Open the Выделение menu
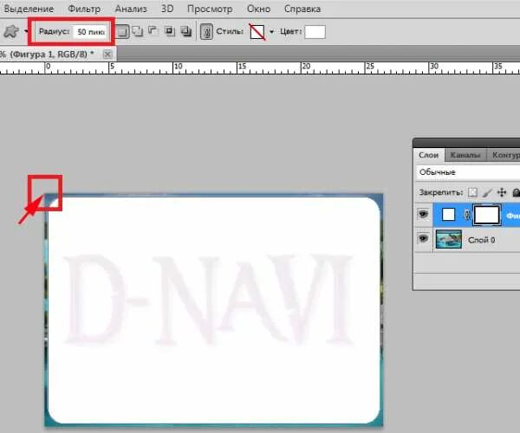The height and width of the screenshot is (433, 520). tap(29, 9)
